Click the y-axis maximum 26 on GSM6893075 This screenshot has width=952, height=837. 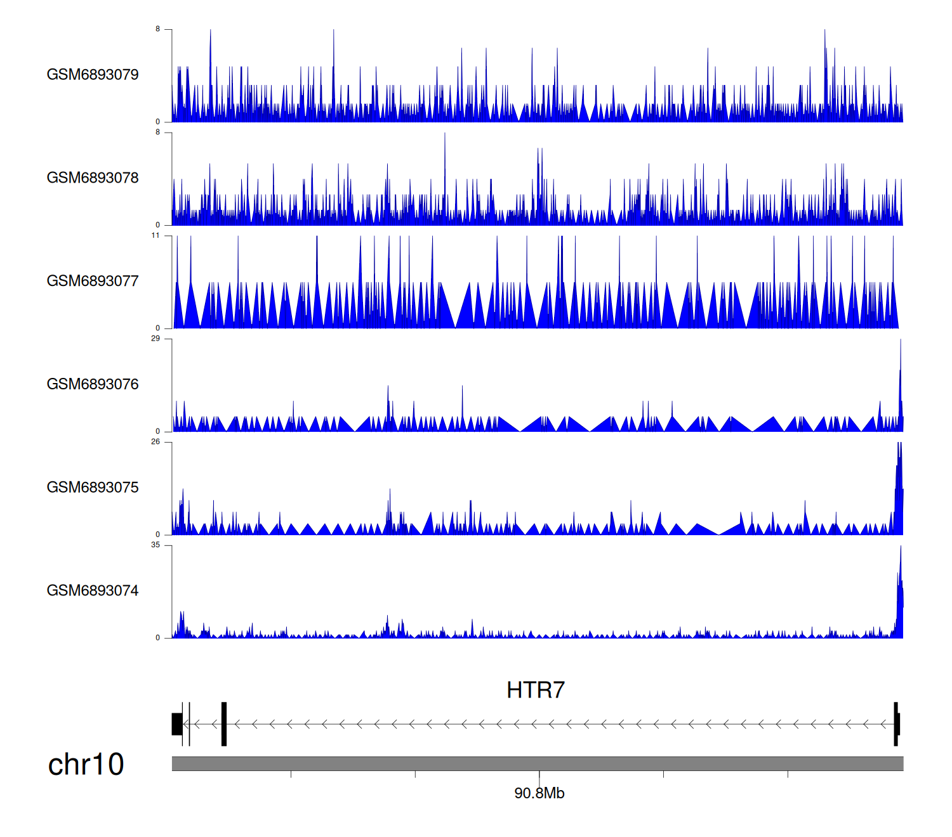pos(155,442)
